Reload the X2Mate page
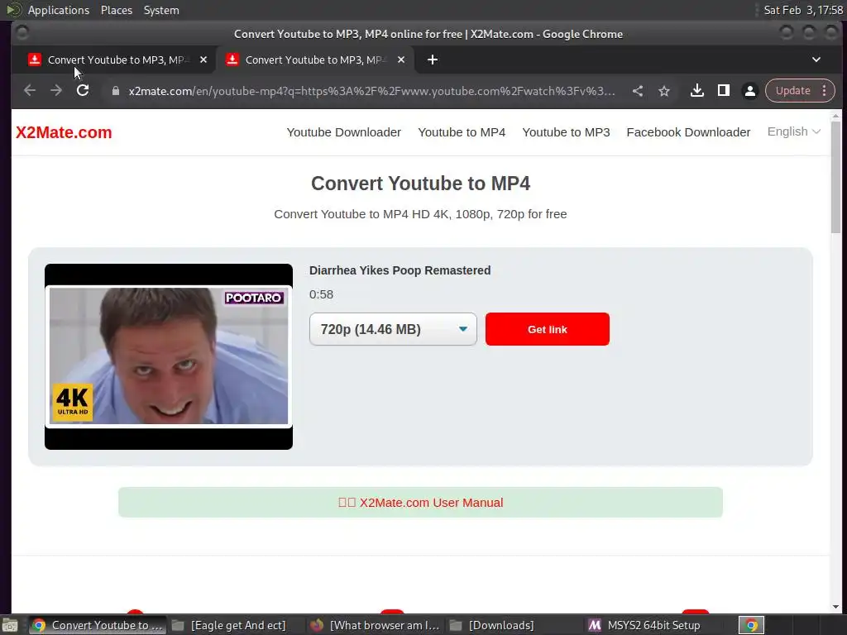Screen dimensions: 847x635 (x=83, y=91)
